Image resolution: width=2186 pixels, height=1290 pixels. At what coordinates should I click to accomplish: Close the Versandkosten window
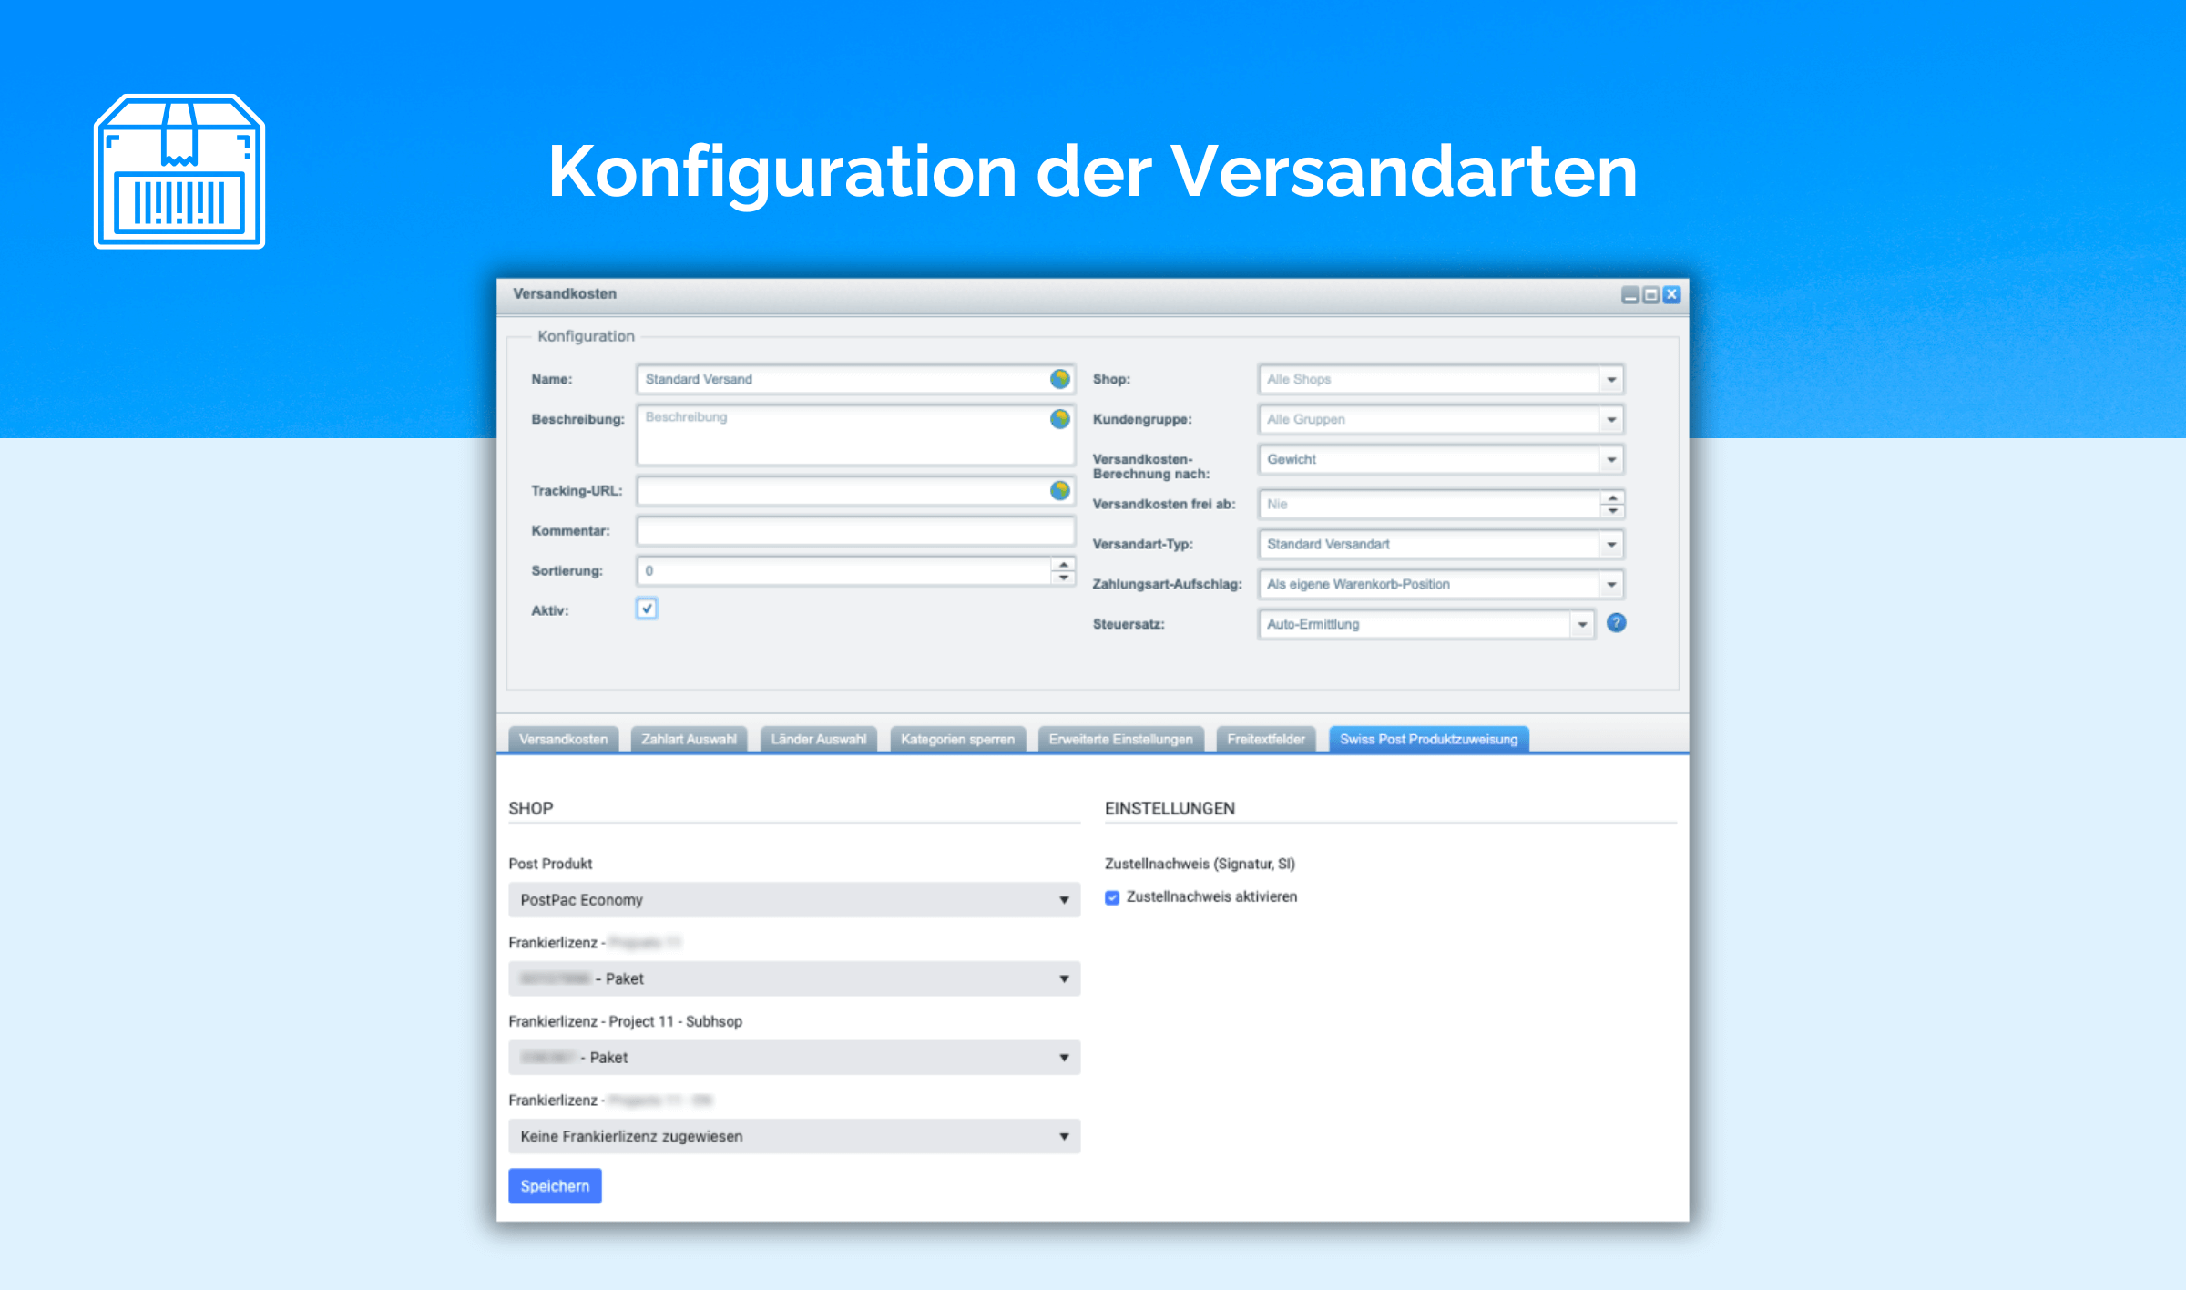click(1671, 294)
